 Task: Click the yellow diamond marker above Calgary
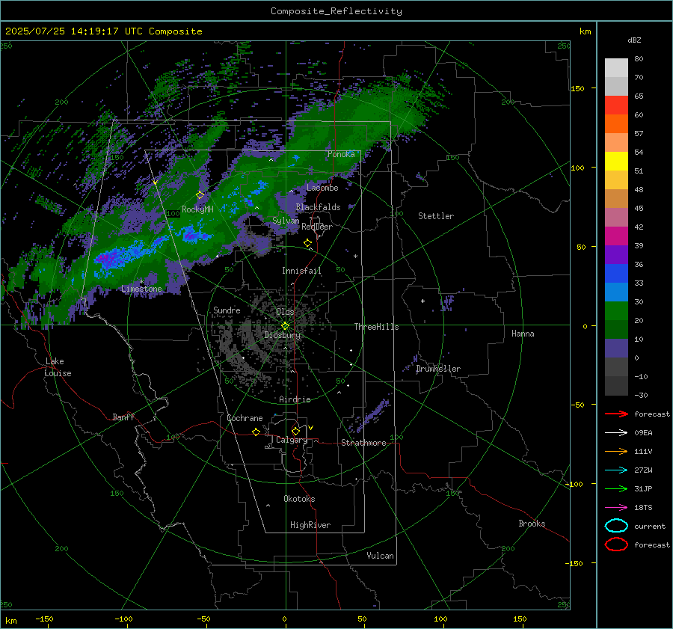pos(295,431)
